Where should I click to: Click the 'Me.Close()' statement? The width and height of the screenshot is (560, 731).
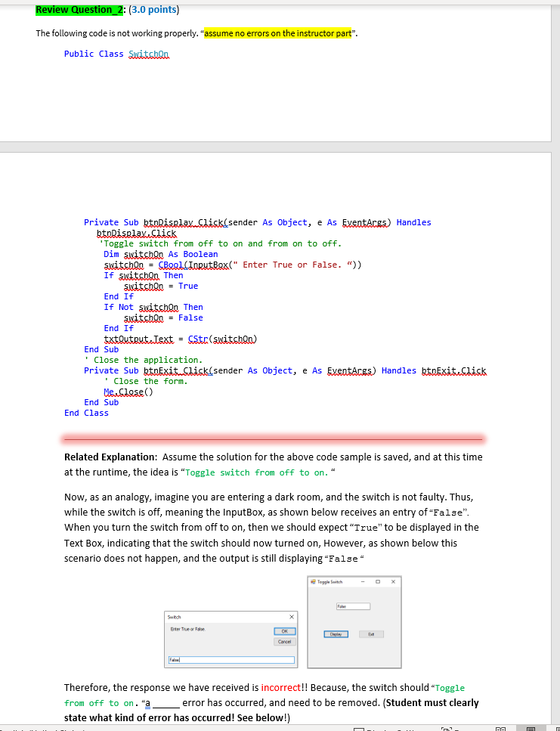[128, 392]
